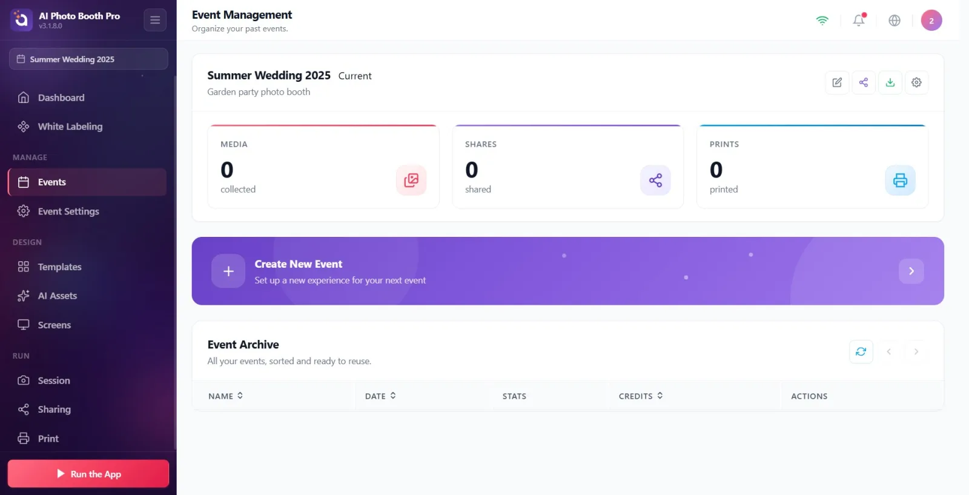Open current event settings gear
The width and height of the screenshot is (969, 495).
coord(917,82)
